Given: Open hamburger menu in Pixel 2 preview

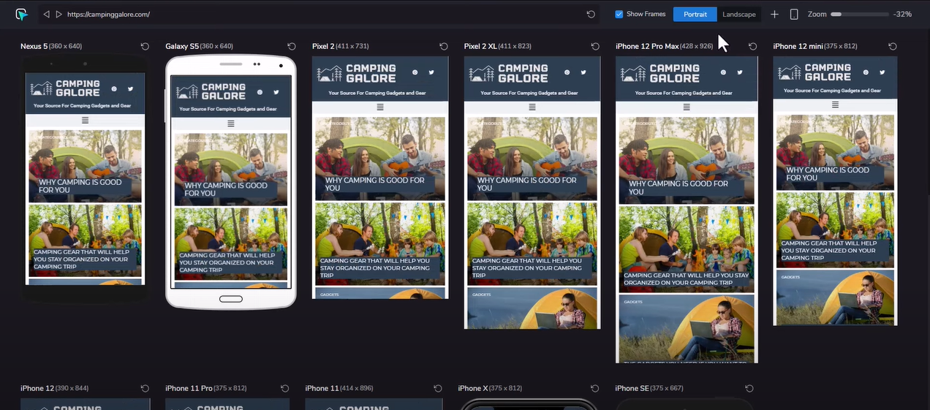Looking at the screenshot, I should pos(380,107).
